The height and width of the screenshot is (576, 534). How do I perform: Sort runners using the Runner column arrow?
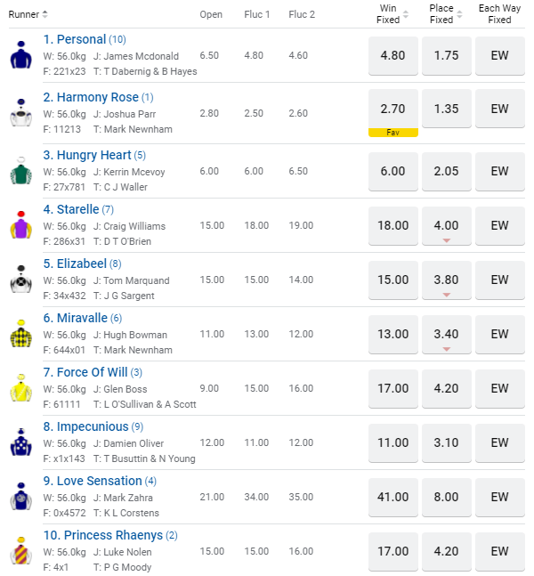(x=45, y=14)
